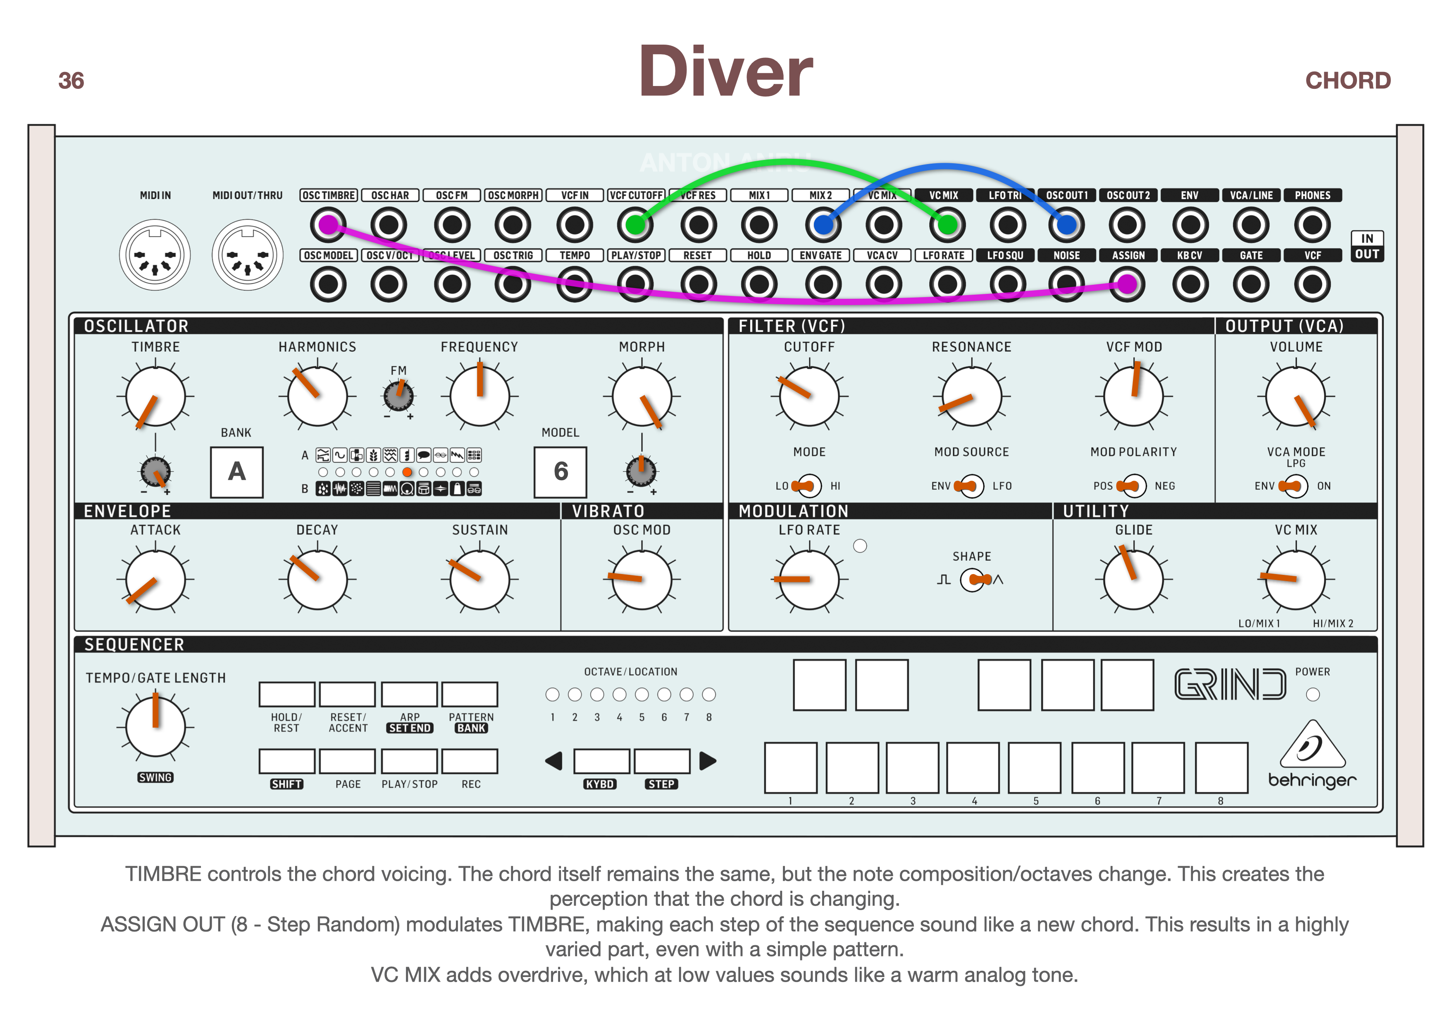The image size is (1450, 1025).
Task: Select the snare drum model icon in bank B
Action: pos(425,489)
